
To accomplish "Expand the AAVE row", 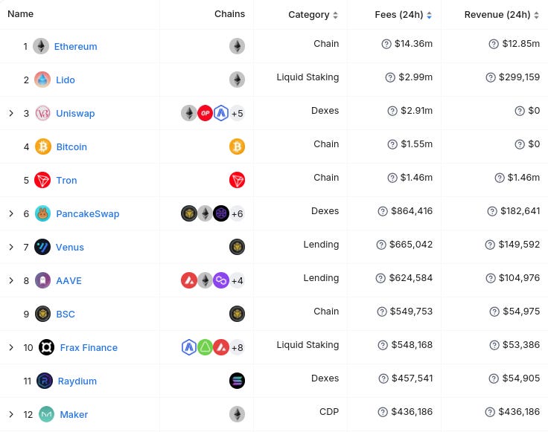I will point(11,280).
